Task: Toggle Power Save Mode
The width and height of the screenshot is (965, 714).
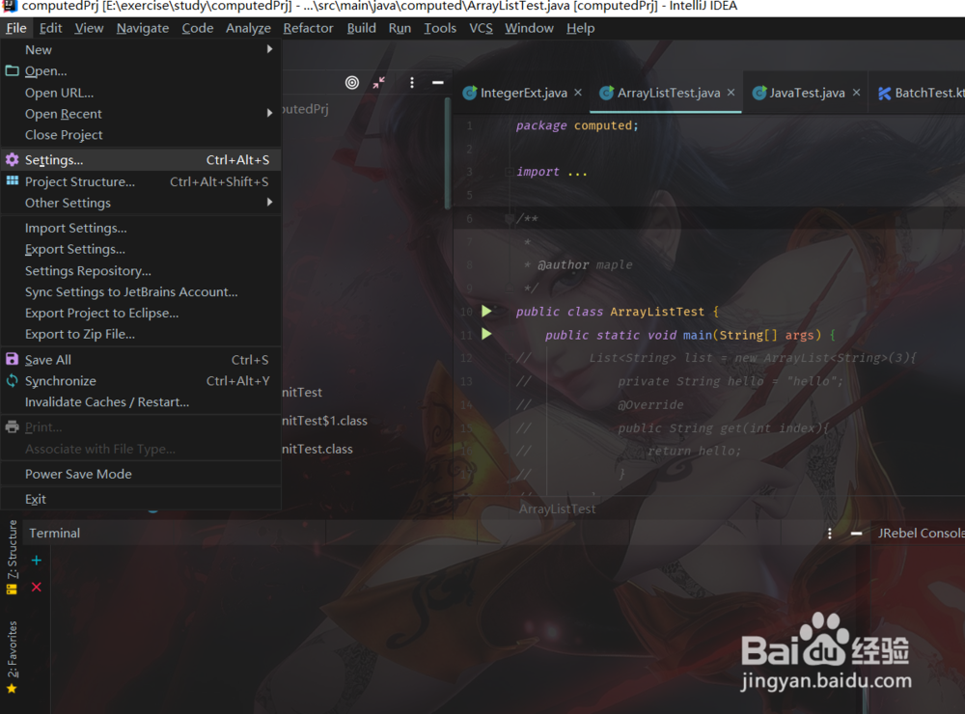Action: tap(141, 474)
